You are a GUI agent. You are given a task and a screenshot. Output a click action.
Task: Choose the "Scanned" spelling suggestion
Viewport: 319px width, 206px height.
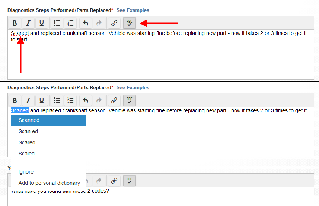[29, 120]
